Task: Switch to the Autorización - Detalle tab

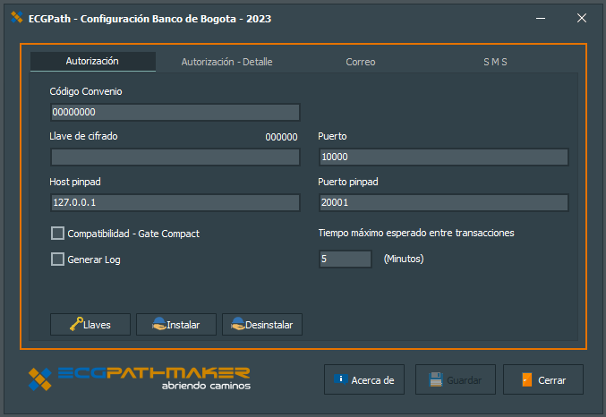Action: click(x=226, y=62)
